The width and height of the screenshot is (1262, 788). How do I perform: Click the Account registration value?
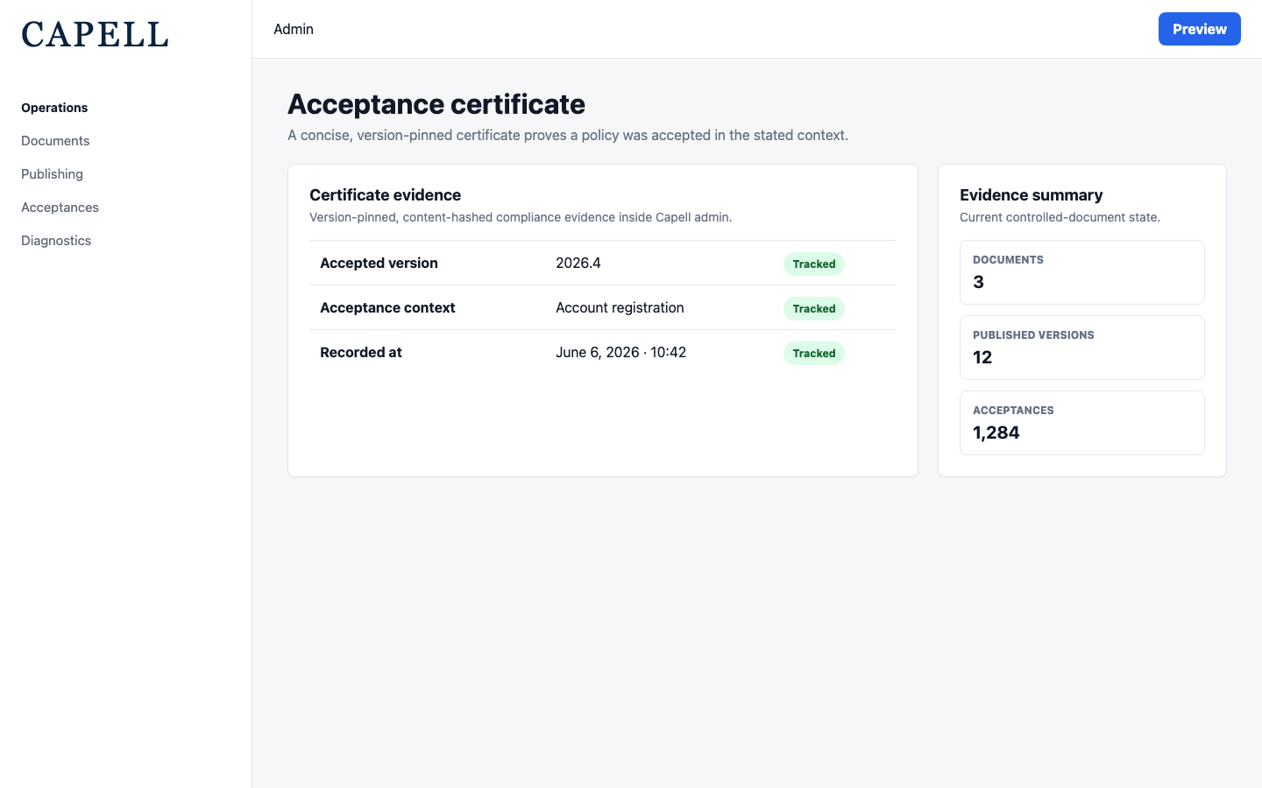pyautogui.click(x=620, y=307)
